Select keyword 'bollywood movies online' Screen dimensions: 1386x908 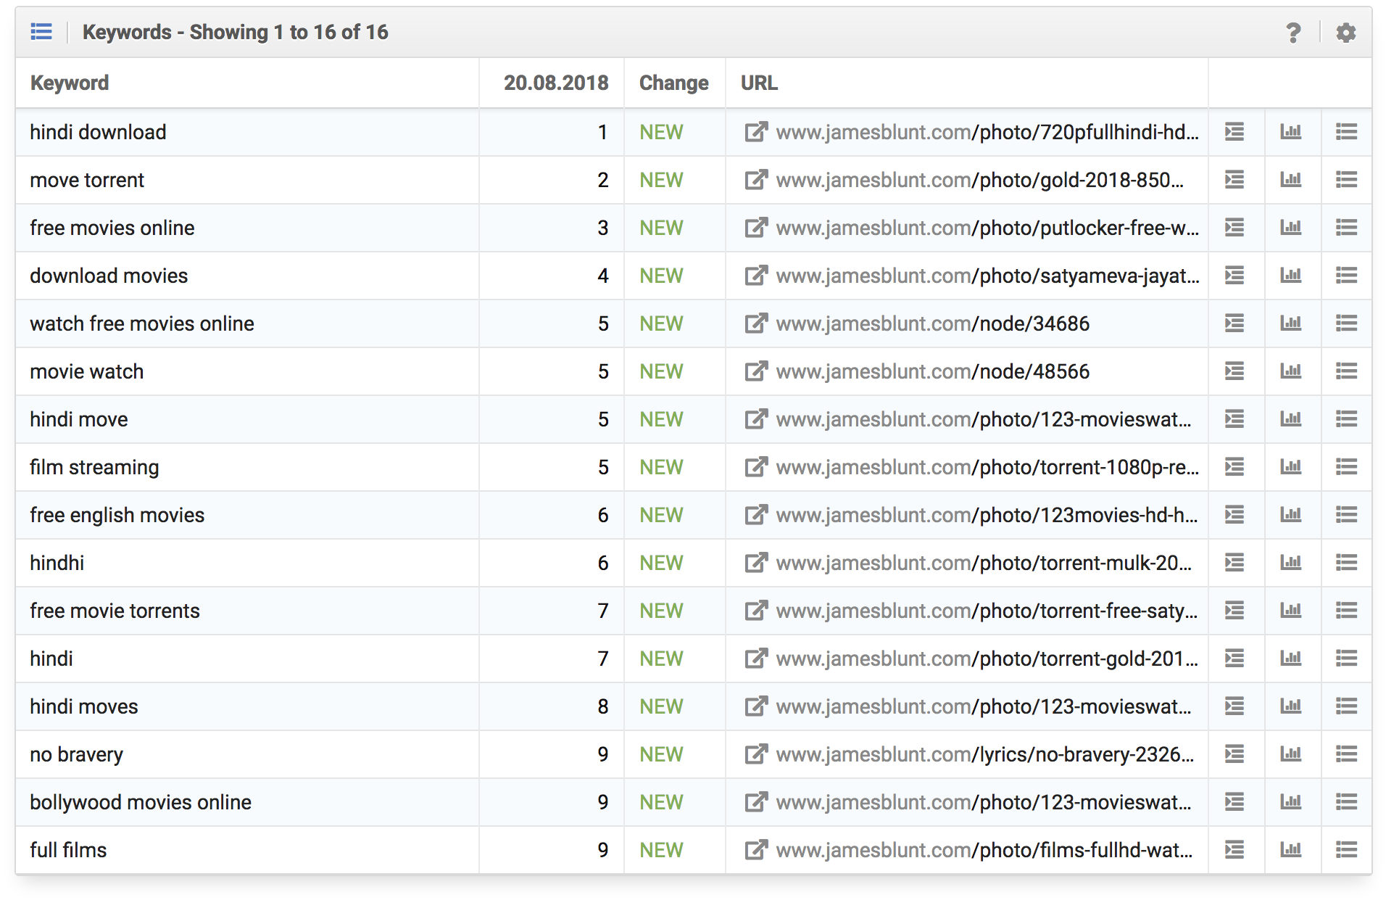click(141, 802)
